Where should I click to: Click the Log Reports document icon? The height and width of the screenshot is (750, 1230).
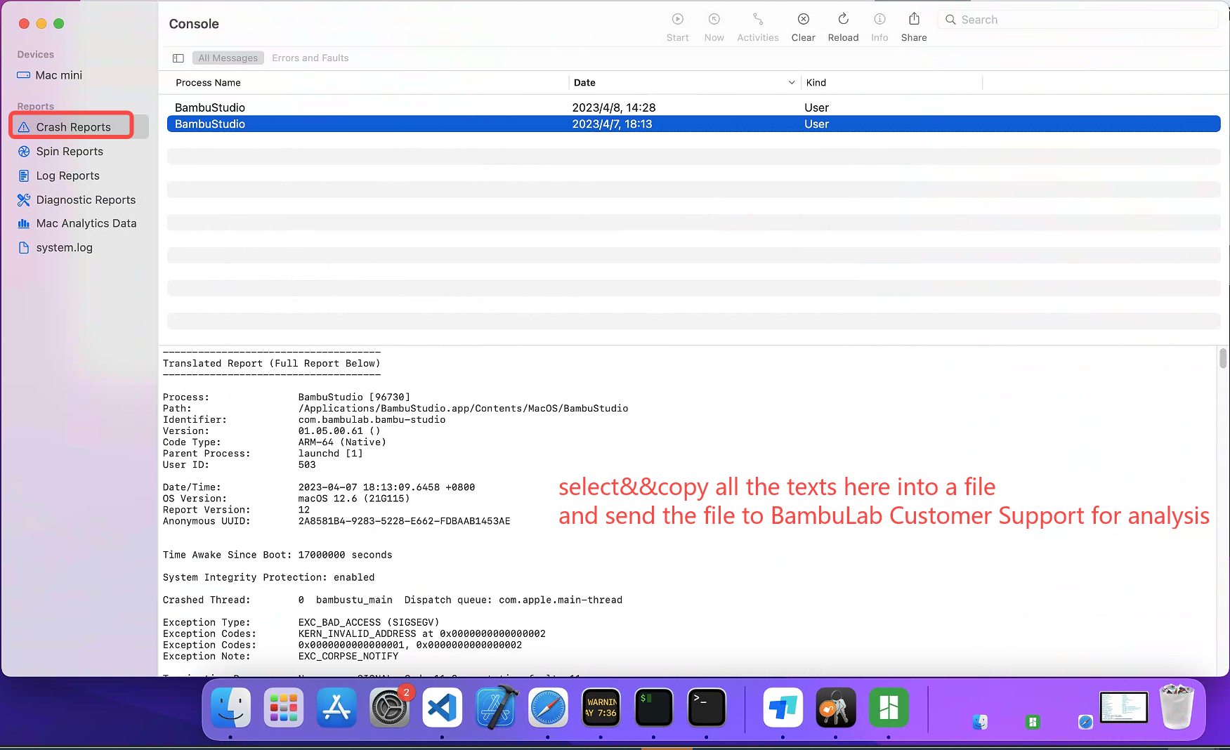(x=24, y=176)
